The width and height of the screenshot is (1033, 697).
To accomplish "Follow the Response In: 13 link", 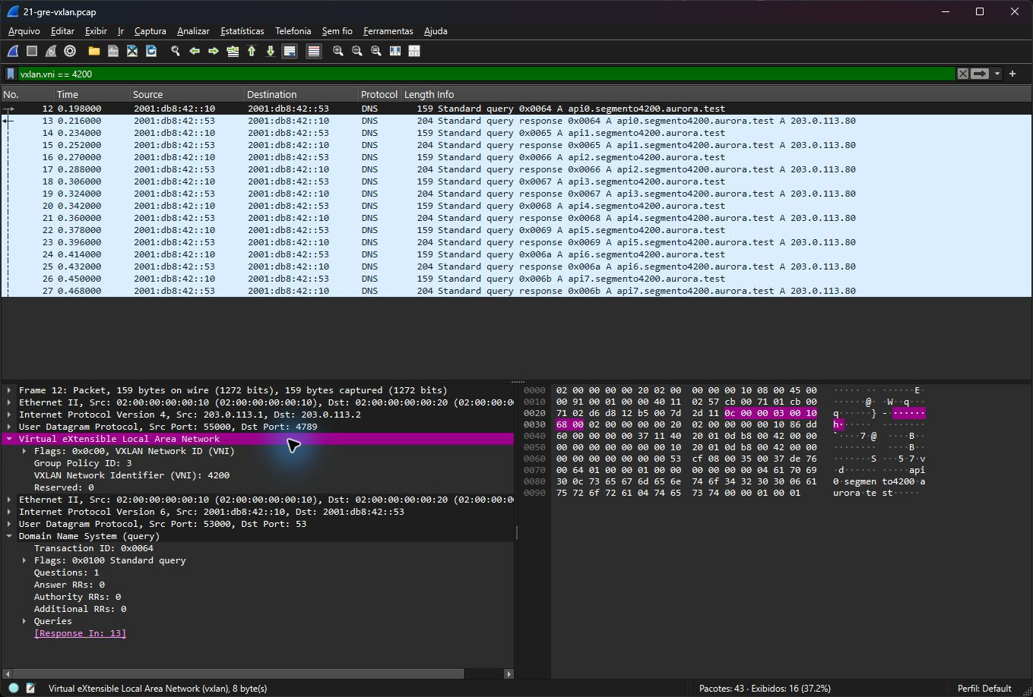I will tap(81, 633).
